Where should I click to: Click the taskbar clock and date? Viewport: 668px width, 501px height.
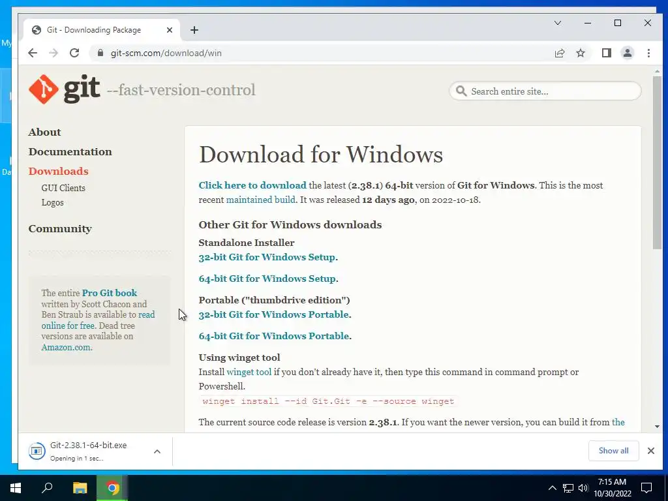coord(612,488)
